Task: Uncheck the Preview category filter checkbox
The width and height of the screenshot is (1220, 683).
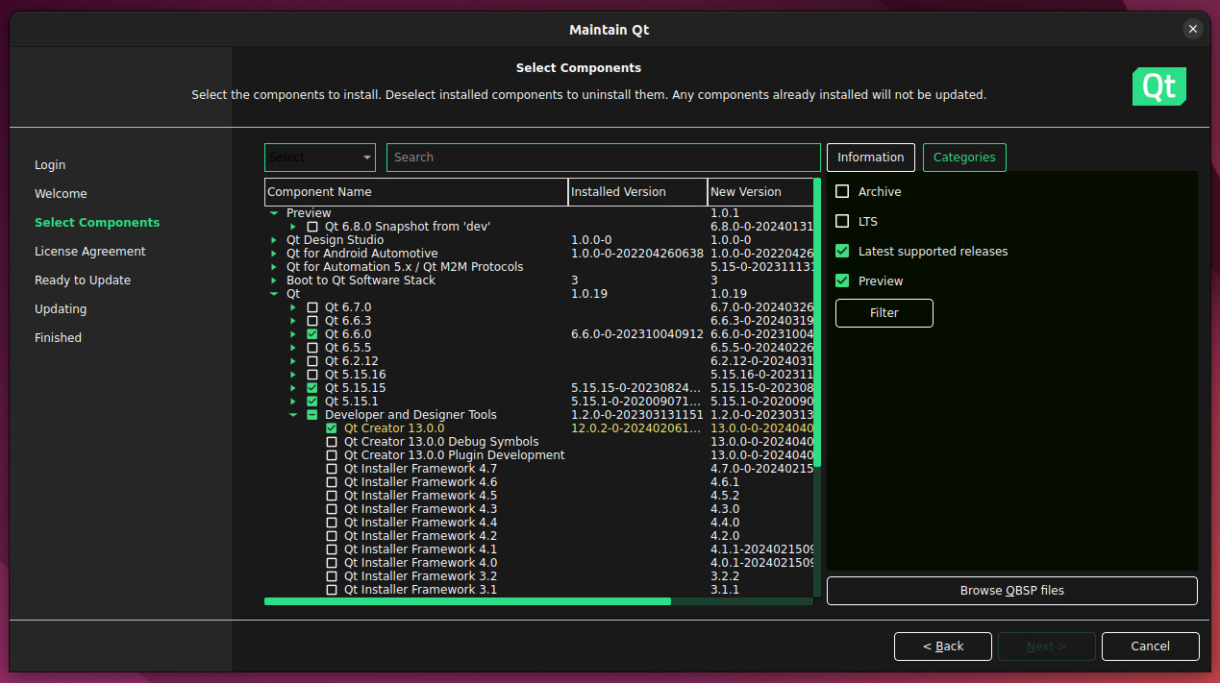Action: (842, 281)
